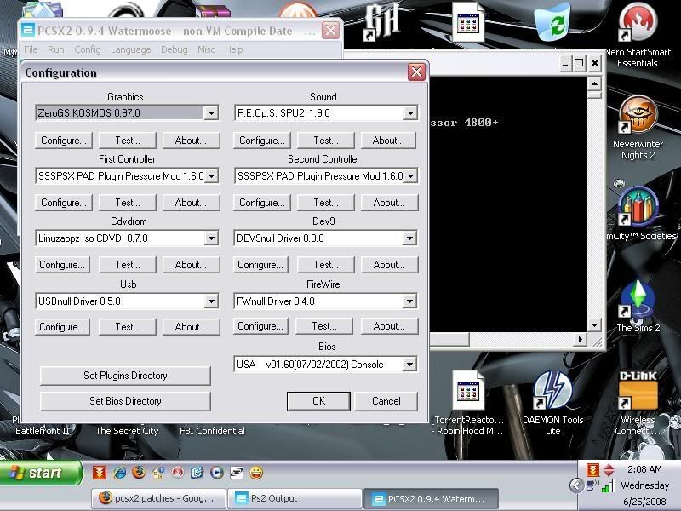Switch to Ps2 Output taskbar button

click(295, 498)
